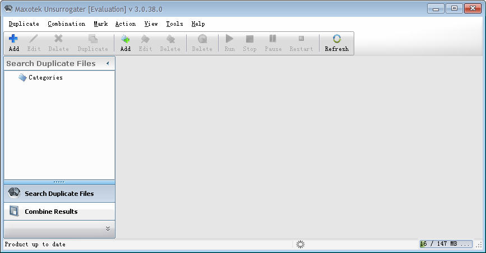Viewport: 486px width, 253px height.
Task: Click the spinner icon in the status bar
Action: point(300,244)
